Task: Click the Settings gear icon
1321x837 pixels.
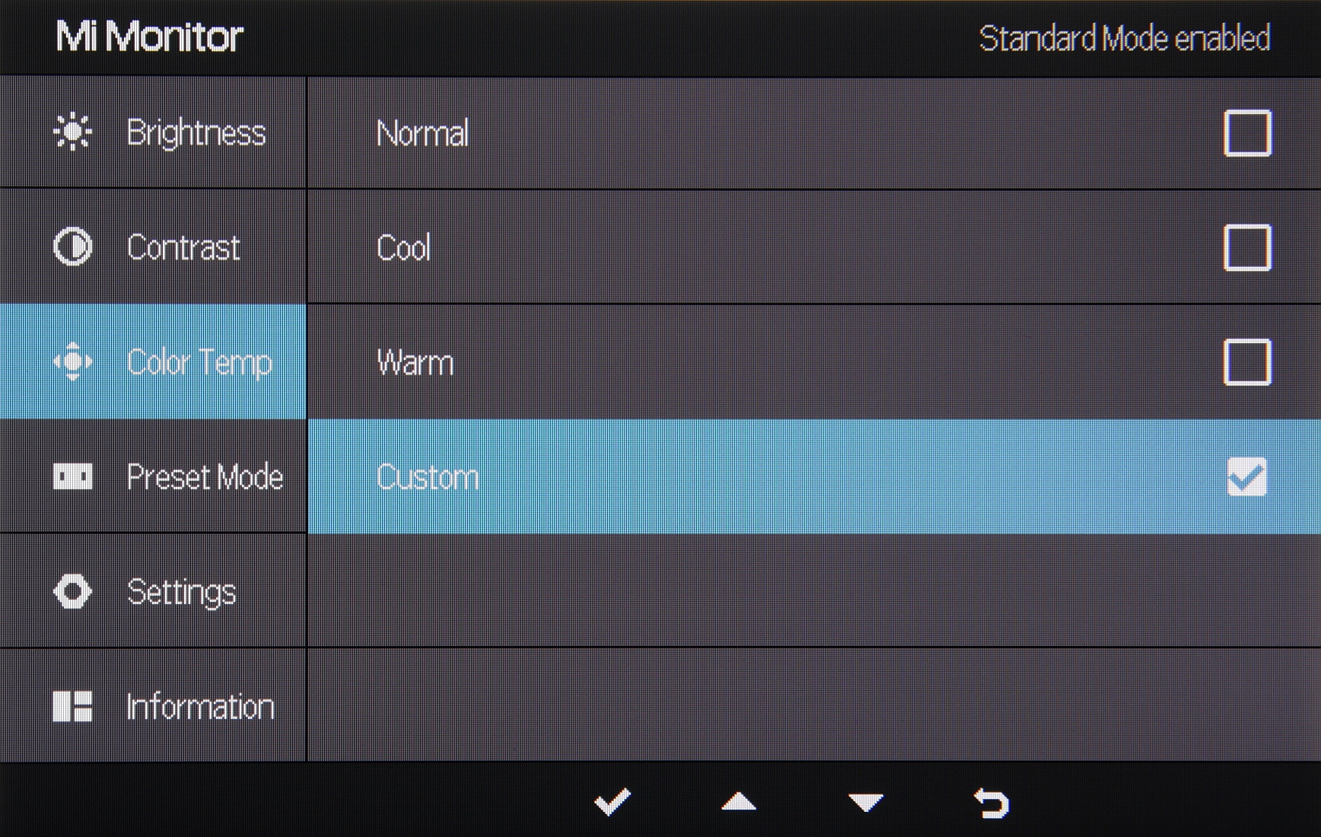Action: [73, 591]
